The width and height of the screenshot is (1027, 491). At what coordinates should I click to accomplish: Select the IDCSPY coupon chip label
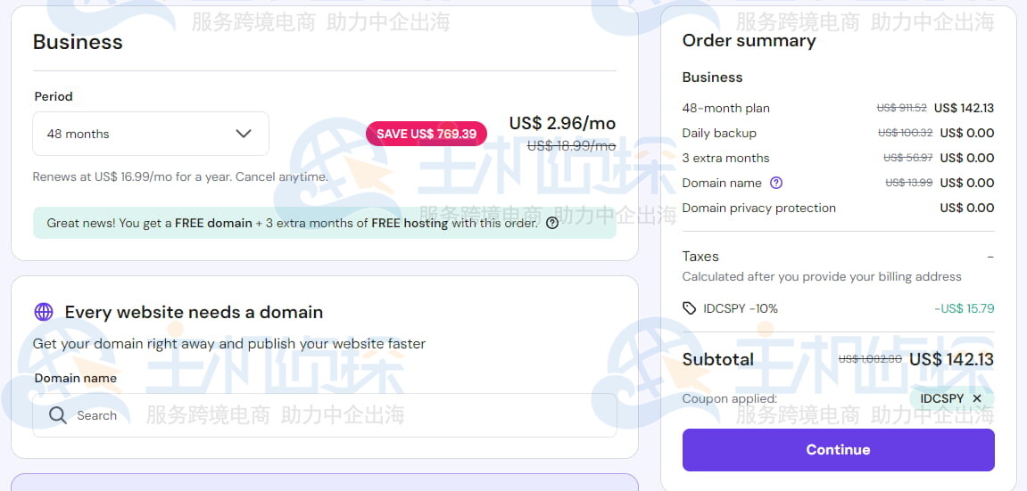click(x=941, y=398)
